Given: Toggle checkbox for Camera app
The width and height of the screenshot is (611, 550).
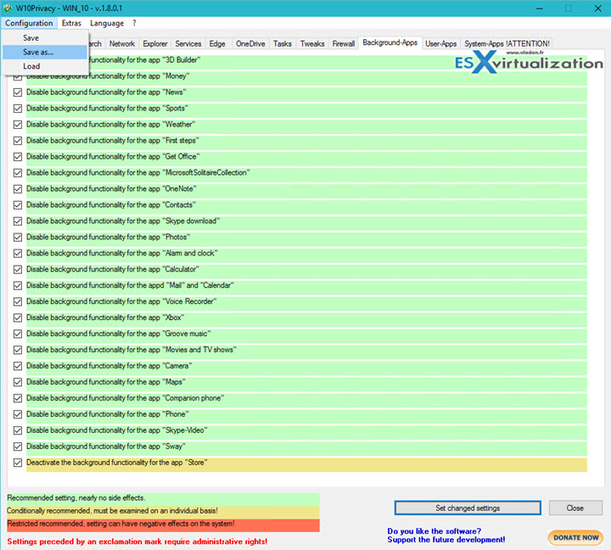Looking at the screenshot, I should 18,366.
